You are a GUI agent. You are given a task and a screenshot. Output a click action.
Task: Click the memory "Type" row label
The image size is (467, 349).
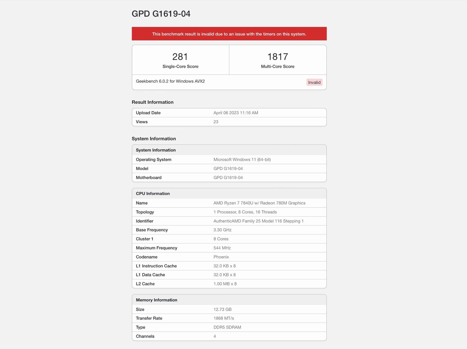tap(141, 327)
